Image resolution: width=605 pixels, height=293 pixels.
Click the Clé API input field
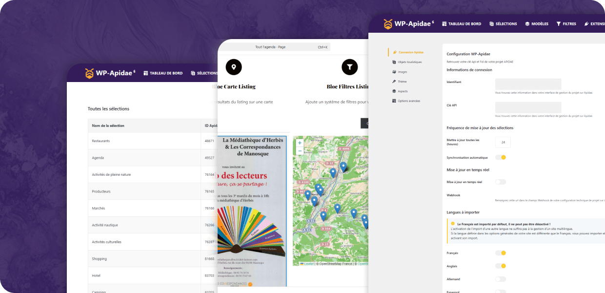tap(528, 107)
